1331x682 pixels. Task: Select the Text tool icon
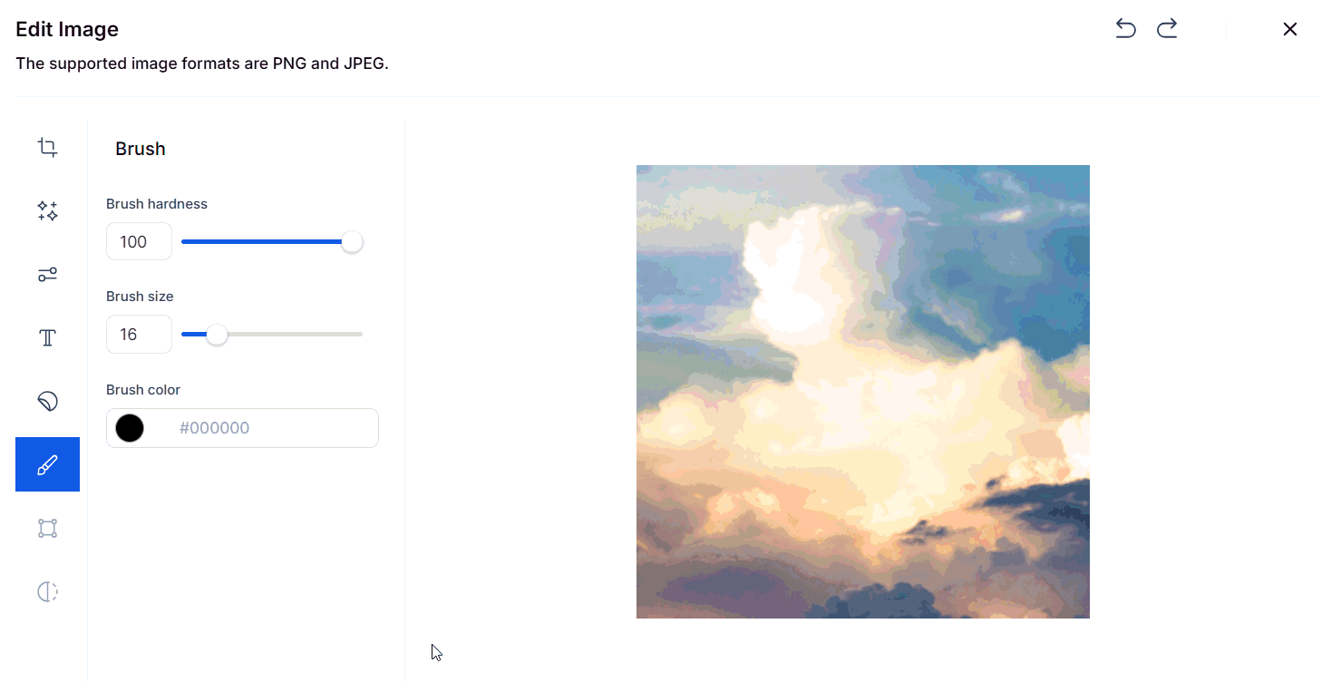(47, 337)
